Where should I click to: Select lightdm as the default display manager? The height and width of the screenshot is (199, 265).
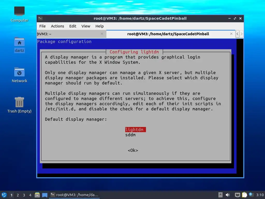(135, 130)
